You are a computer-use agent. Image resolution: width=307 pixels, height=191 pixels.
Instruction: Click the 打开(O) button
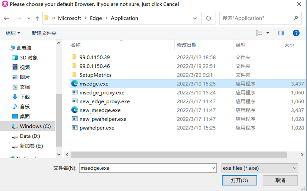pyautogui.click(x=240, y=180)
